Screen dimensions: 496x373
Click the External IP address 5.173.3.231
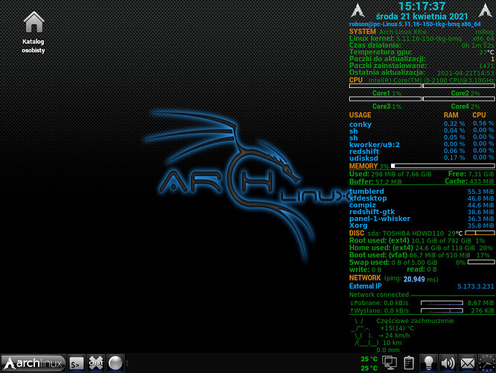(x=476, y=286)
